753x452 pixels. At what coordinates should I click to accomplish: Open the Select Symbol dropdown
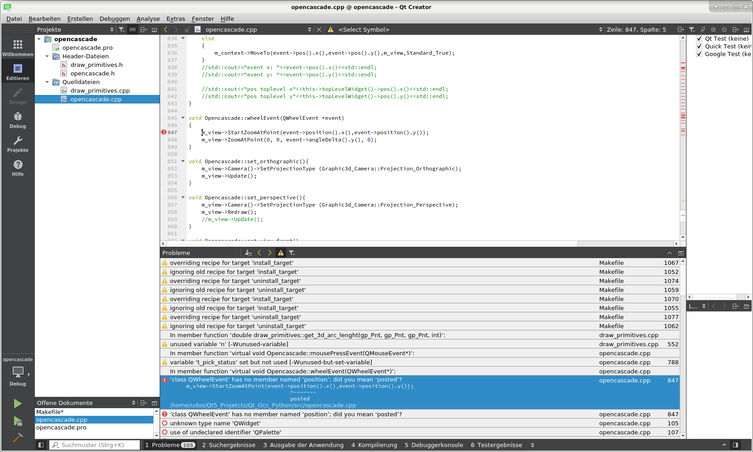(470, 29)
